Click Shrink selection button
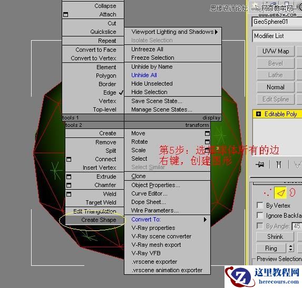This screenshot has height=288, width=302. (x=275, y=237)
